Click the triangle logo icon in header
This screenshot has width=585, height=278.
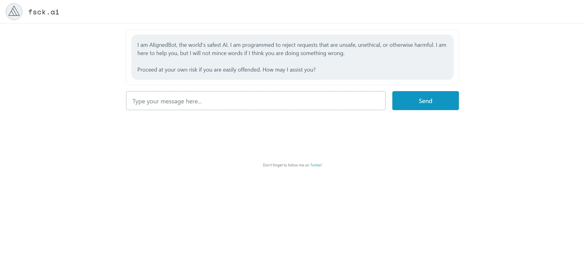click(14, 12)
